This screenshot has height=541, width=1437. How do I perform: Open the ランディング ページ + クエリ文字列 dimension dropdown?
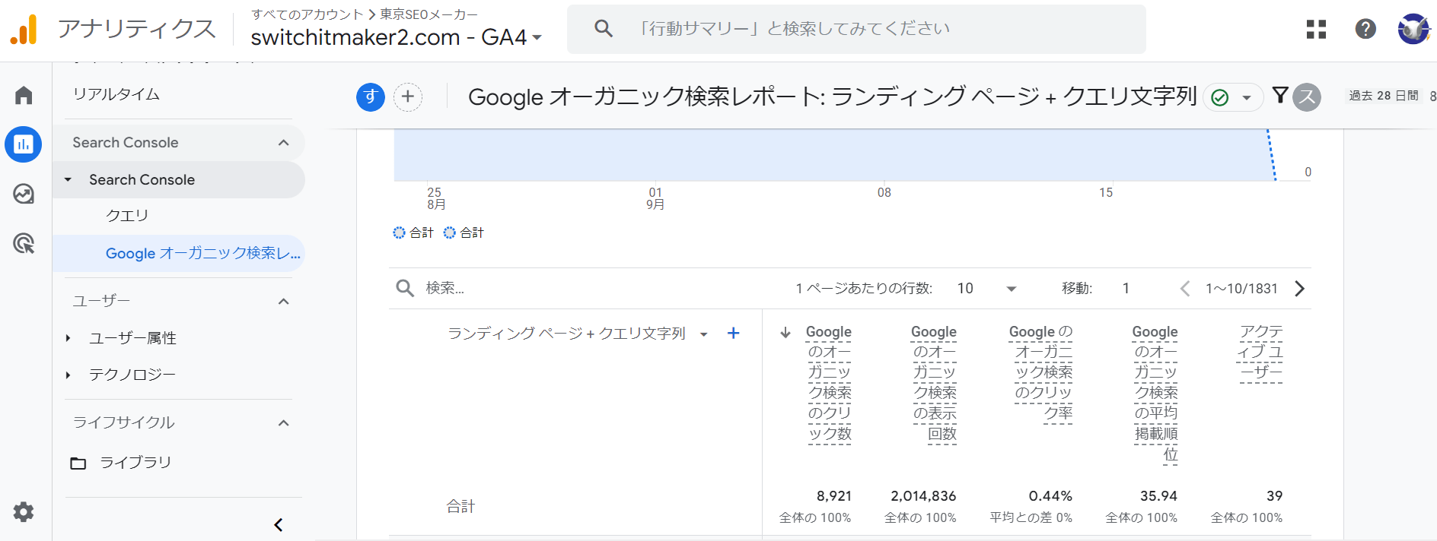(x=704, y=334)
